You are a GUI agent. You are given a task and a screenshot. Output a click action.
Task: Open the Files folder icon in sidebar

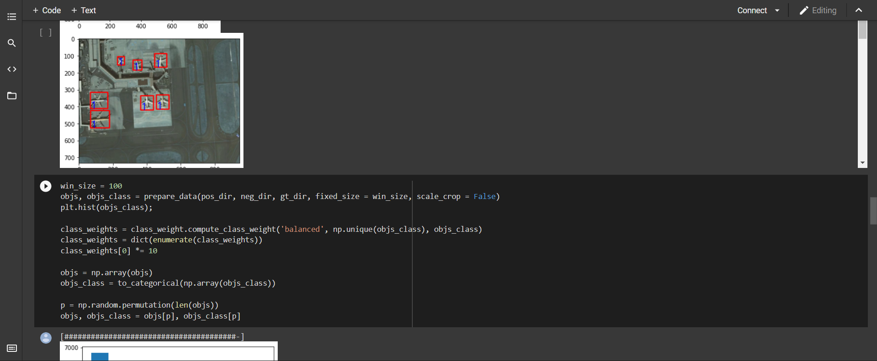click(x=12, y=96)
